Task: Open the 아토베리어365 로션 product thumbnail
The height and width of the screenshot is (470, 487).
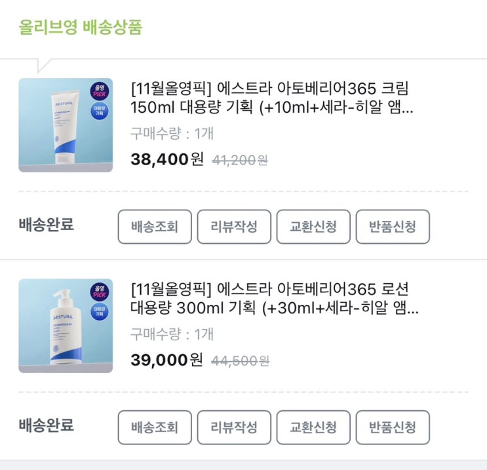Action: (x=65, y=326)
